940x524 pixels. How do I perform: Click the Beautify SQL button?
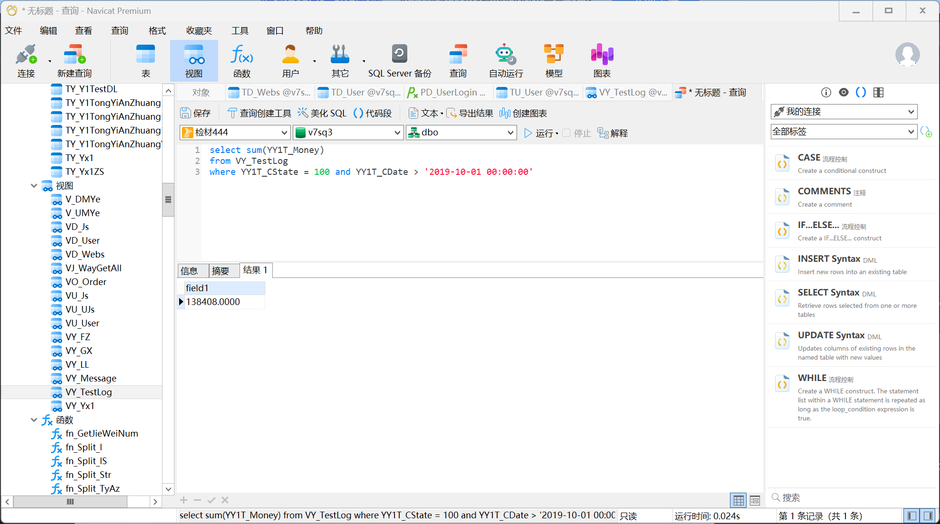click(322, 113)
